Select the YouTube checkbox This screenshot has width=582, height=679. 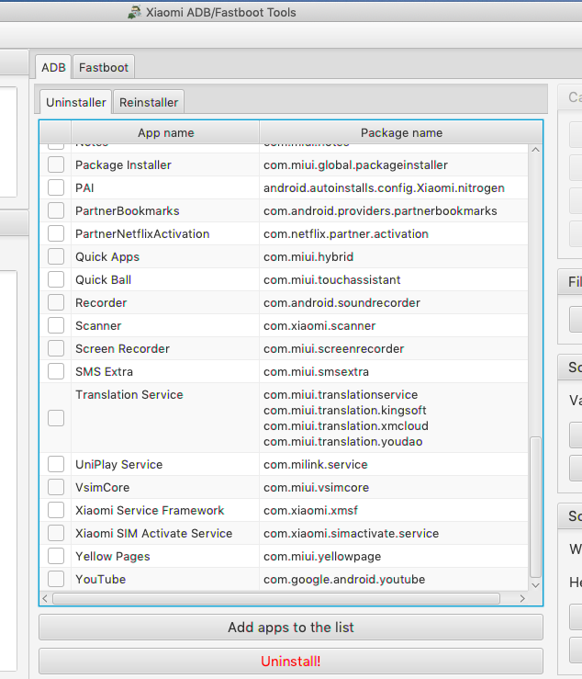coord(56,580)
